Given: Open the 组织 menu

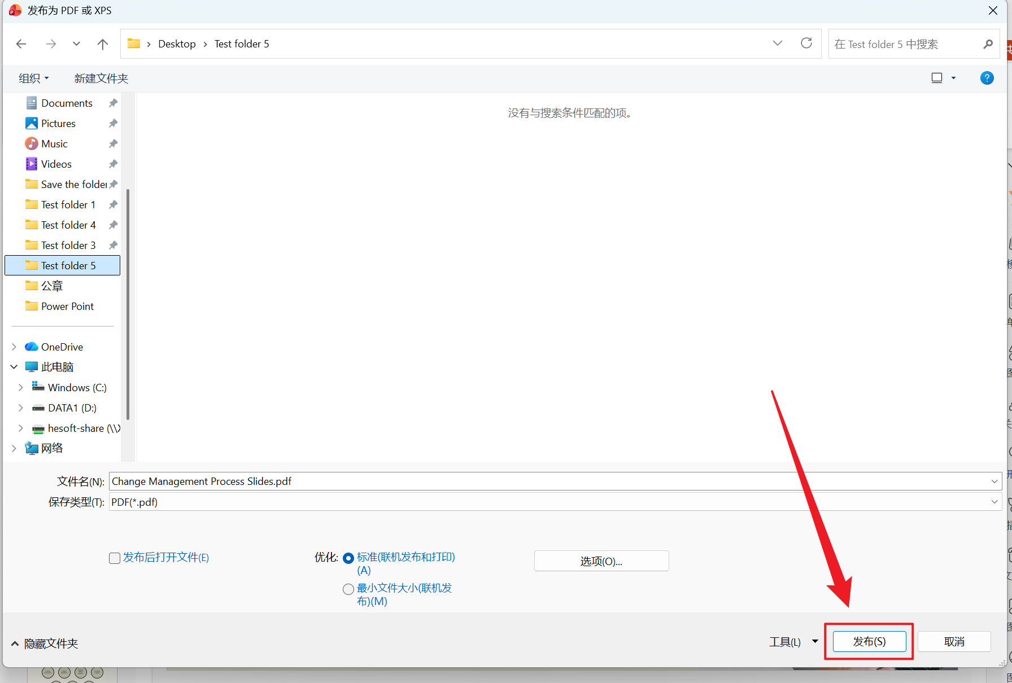Looking at the screenshot, I should [x=33, y=78].
